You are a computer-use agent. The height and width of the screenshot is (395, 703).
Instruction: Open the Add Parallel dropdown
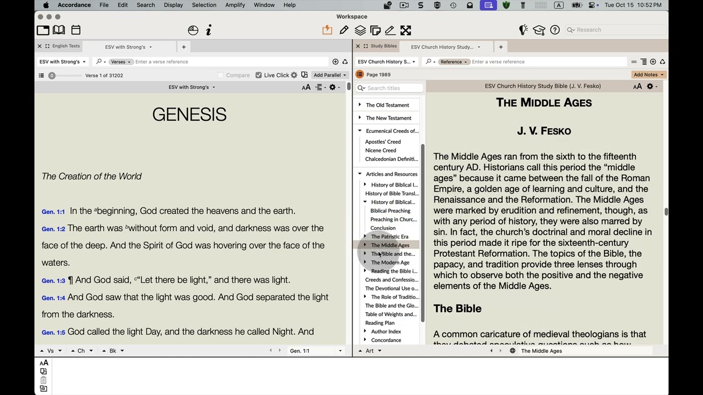point(330,75)
